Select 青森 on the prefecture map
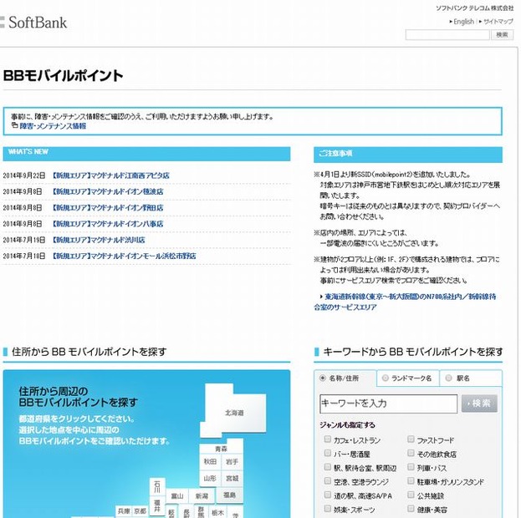The image size is (521, 518). (x=222, y=449)
